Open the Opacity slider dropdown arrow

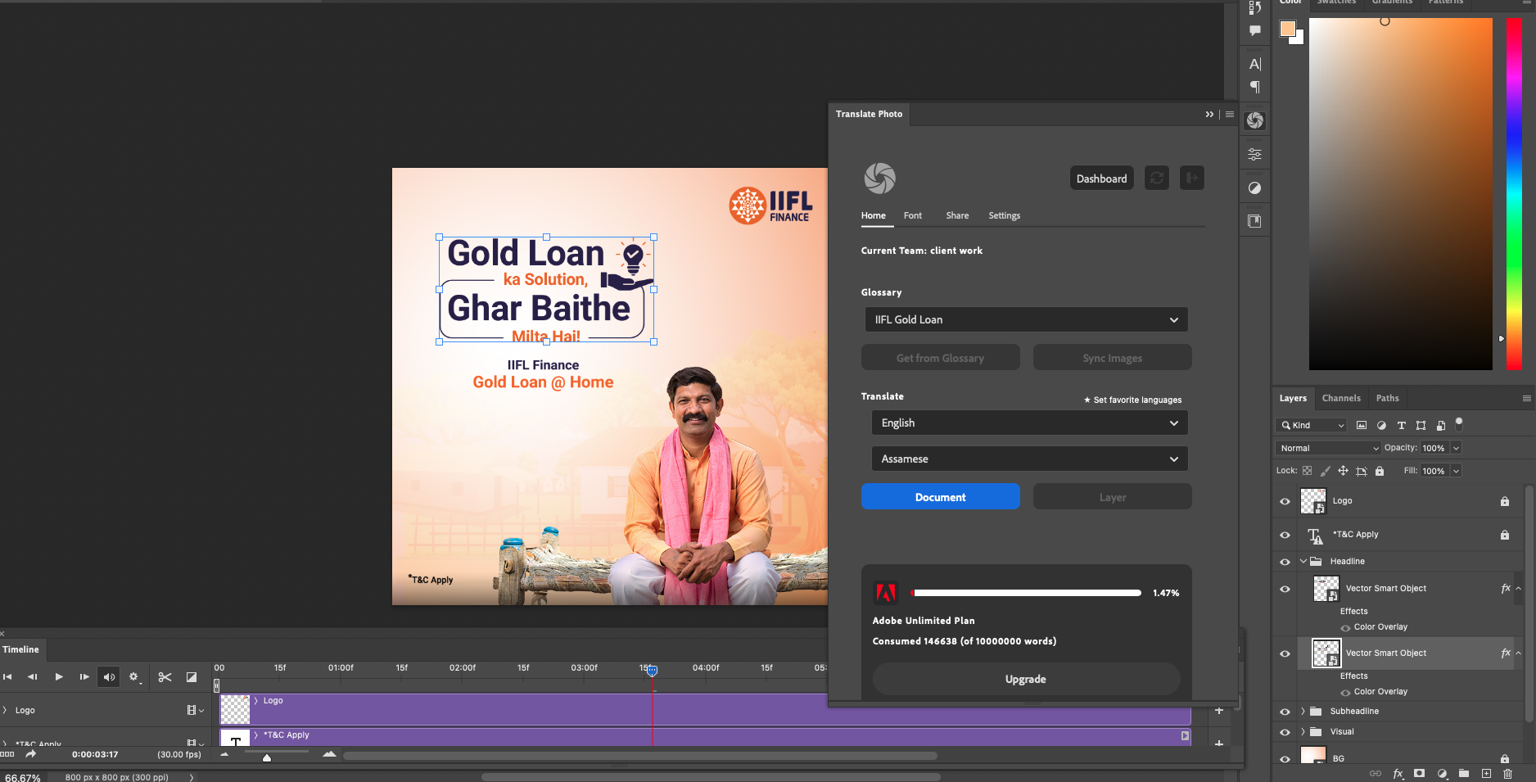pyautogui.click(x=1456, y=448)
